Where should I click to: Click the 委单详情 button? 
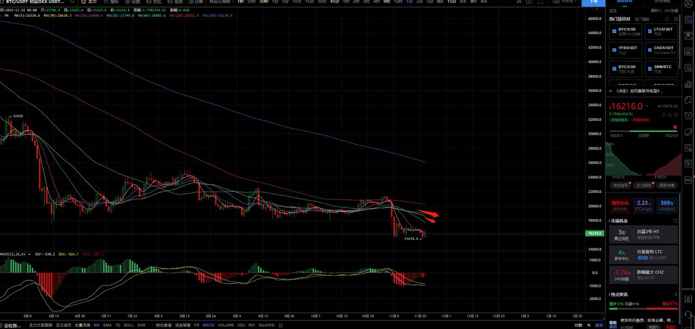coord(666,185)
